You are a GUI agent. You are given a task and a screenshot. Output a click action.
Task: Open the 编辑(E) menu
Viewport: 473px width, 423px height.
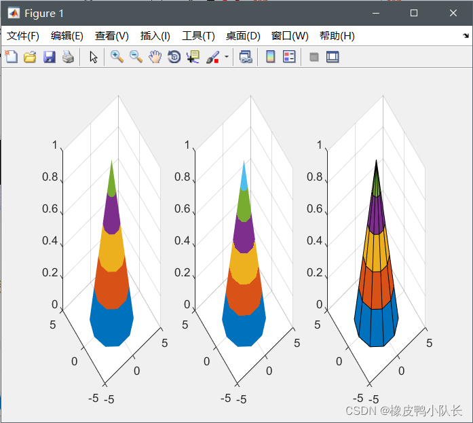coord(67,36)
